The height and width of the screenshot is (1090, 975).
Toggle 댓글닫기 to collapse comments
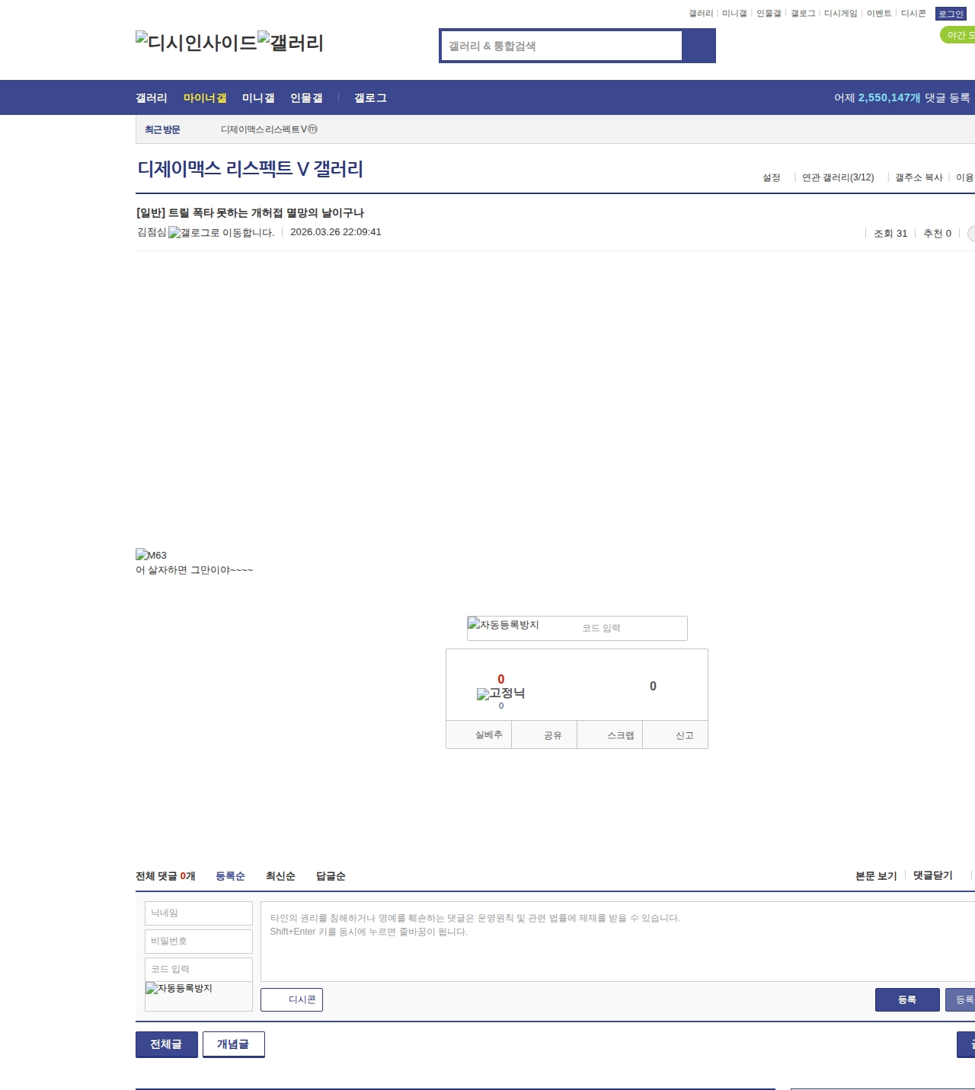point(932,876)
